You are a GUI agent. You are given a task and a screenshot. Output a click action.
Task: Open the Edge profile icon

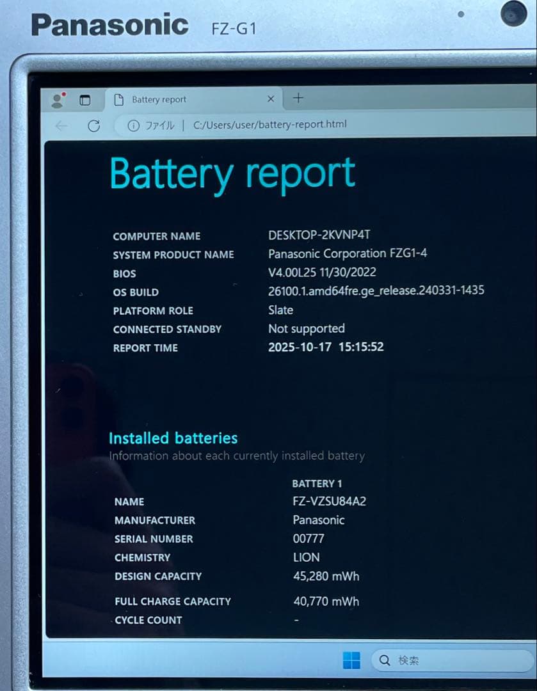click(x=58, y=100)
